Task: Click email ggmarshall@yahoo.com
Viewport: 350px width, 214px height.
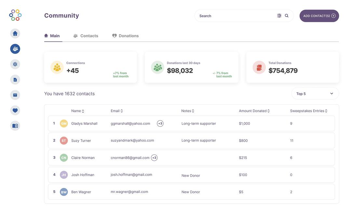Action: click(130, 123)
